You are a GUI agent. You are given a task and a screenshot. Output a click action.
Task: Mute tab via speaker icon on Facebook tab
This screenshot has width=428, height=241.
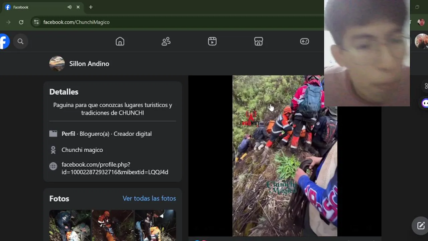pyautogui.click(x=70, y=7)
